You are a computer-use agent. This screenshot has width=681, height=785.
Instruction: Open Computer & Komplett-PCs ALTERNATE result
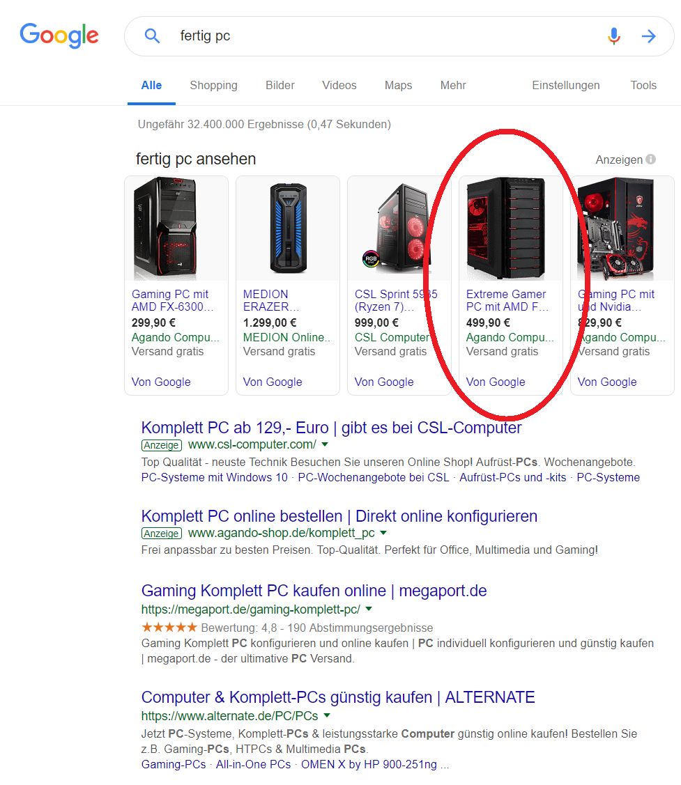pyautogui.click(x=338, y=697)
